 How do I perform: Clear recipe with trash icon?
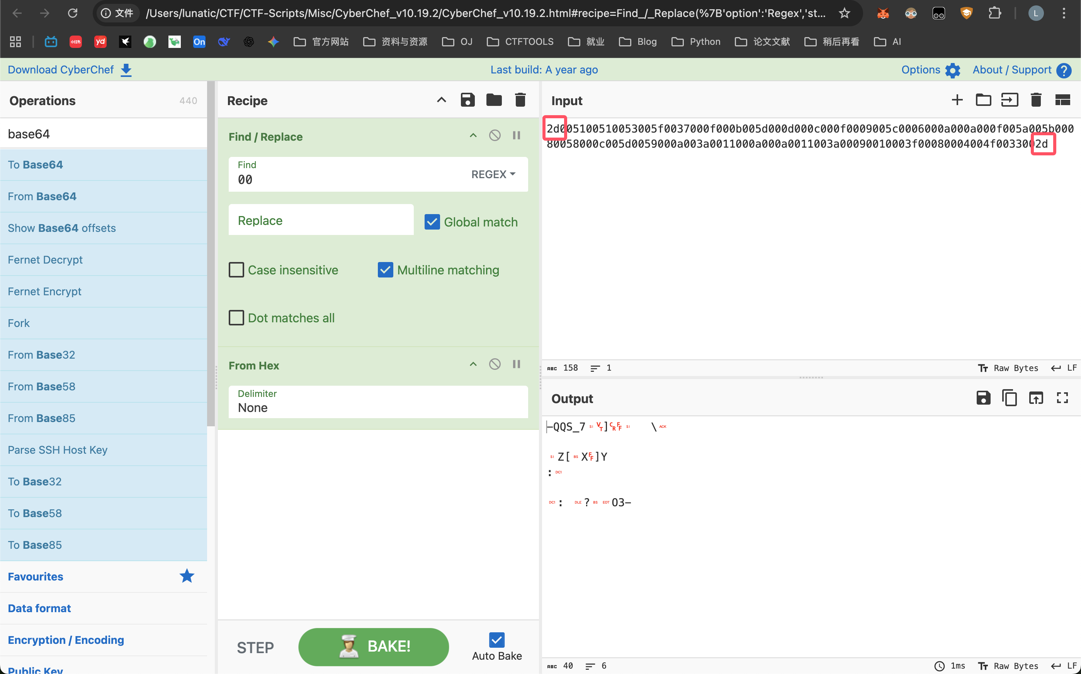coord(520,100)
